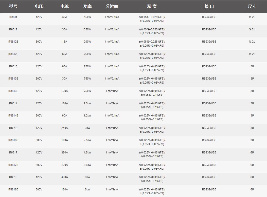Click RS232/USB interface cell in IT8811 row

[x=209, y=17]
